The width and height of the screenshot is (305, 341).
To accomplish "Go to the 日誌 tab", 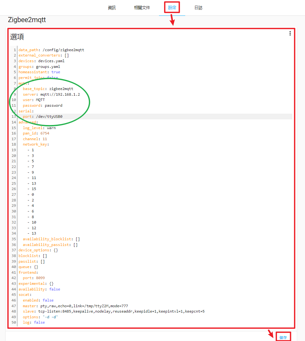I will (198, 8).
